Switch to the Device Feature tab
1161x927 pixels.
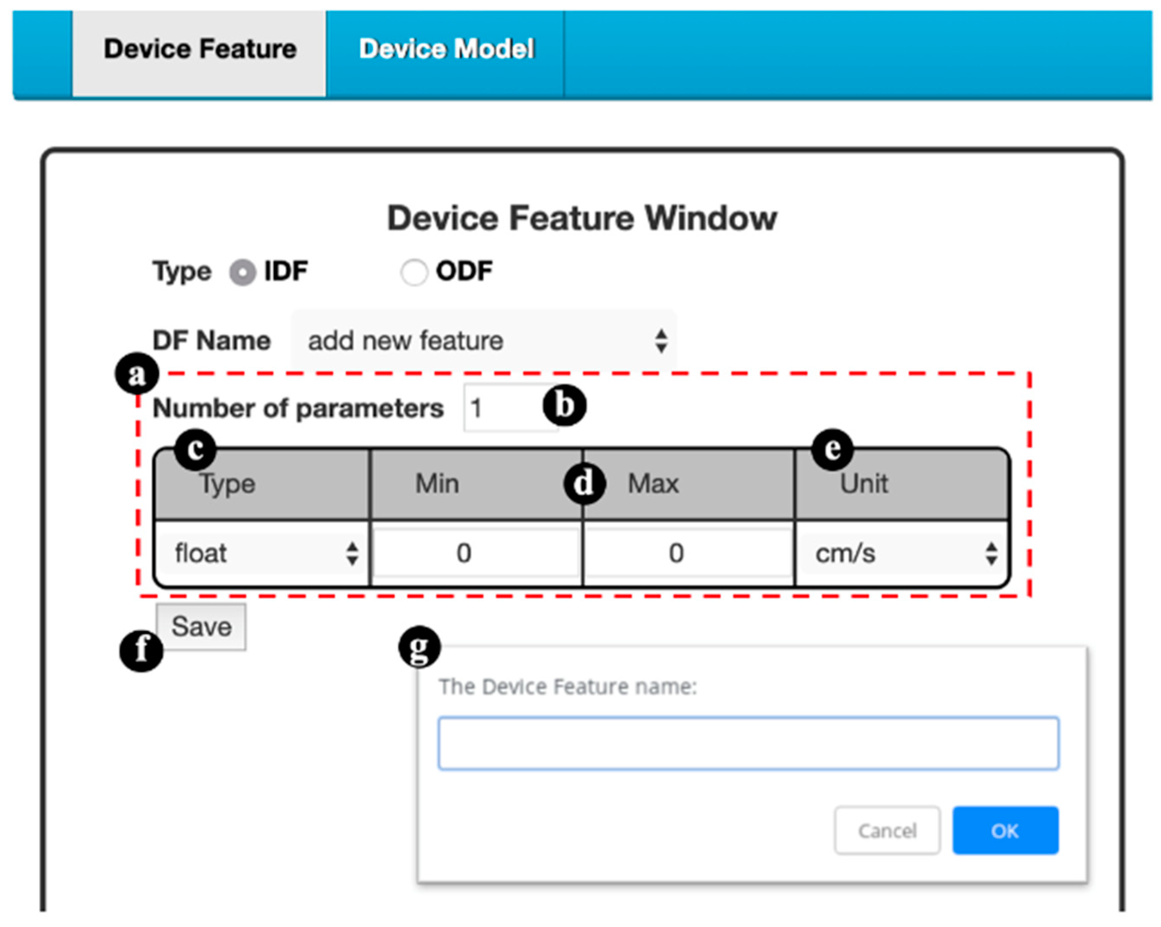click(199, 49)
